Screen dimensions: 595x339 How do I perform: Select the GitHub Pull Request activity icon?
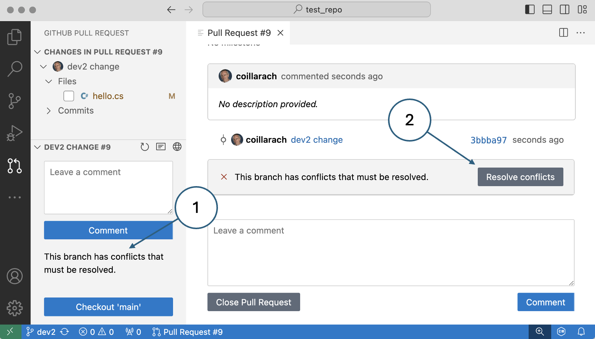pyautogui.click(x=15, y=165)
